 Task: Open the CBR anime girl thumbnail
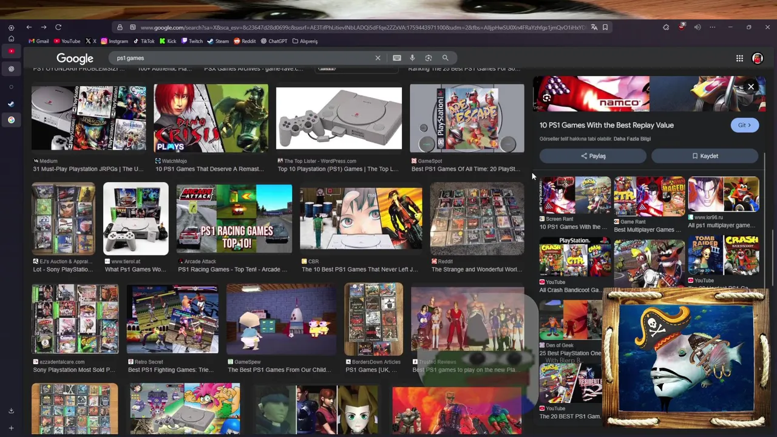click(361, 219)
